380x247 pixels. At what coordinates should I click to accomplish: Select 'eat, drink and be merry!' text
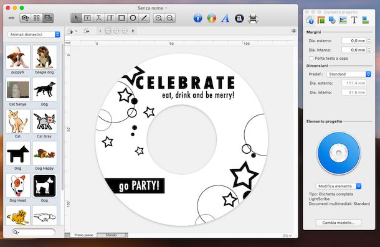tap(198, 95)
